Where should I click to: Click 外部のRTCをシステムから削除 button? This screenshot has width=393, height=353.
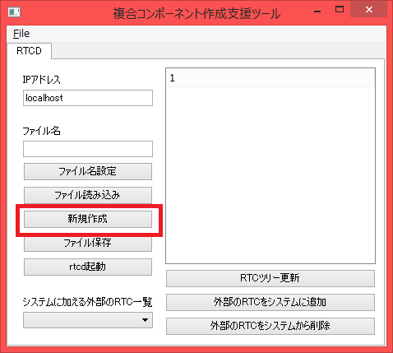tap(270, 326)
